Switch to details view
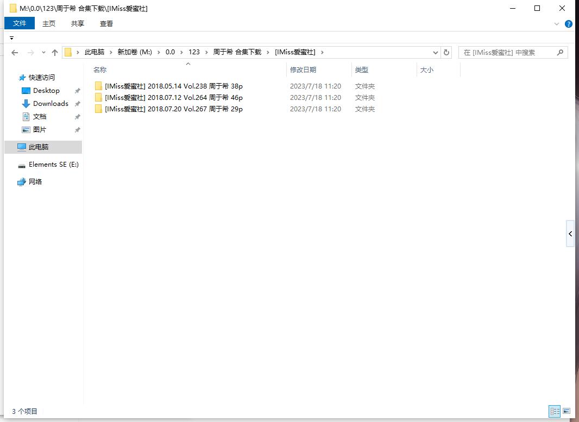Image resolution: width=579 pixels, height=422 pixels. click(x=555, y=411)
